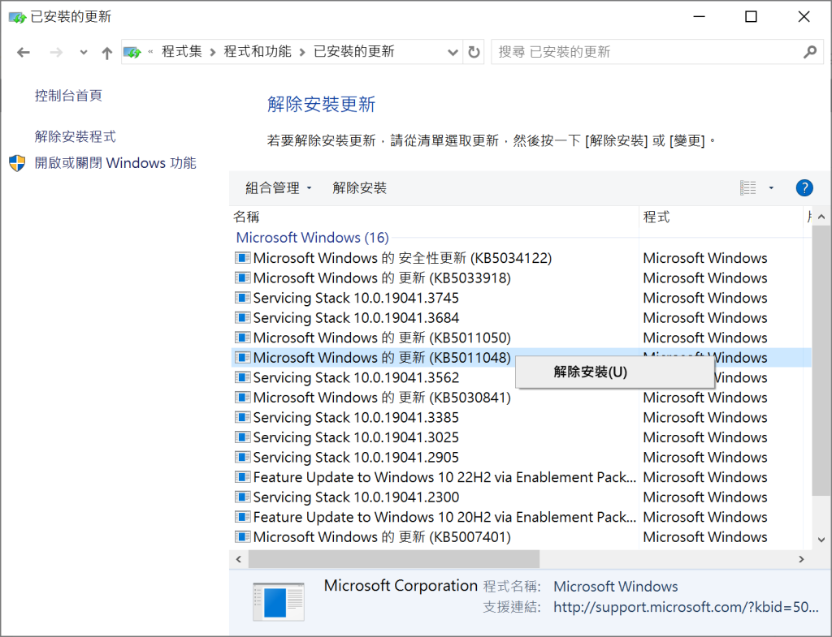Open more view options dropdown arrow
832x637 pixels.
point(771,187)
